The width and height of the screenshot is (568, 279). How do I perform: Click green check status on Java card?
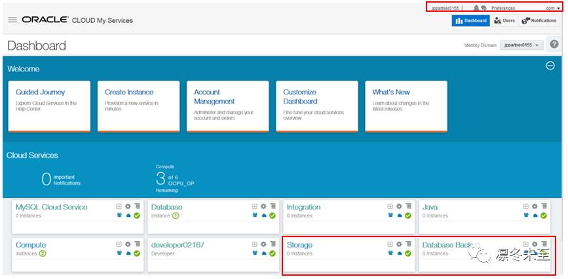pyautogui.click(x=543, y=215)
